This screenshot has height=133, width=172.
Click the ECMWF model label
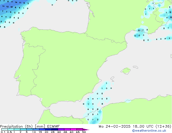(53, 126)
